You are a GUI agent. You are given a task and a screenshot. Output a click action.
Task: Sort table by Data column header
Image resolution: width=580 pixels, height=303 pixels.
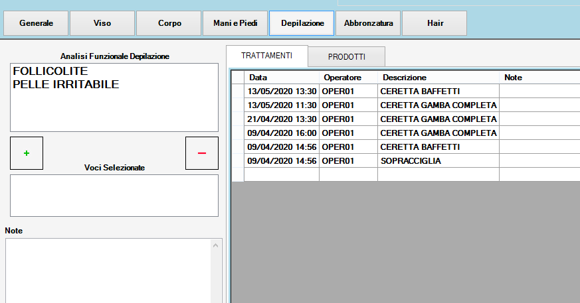[x=281, y=78]
